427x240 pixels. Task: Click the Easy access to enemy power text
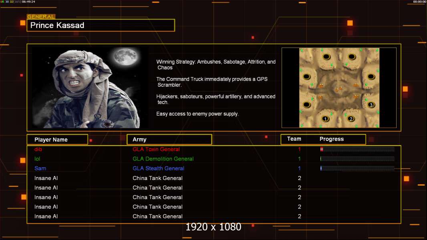point(197,114)
